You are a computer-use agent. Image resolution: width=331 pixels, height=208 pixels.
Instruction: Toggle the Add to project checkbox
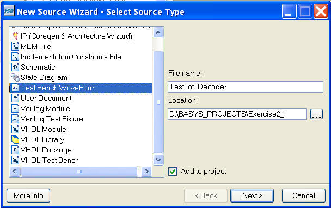(173, 172)
